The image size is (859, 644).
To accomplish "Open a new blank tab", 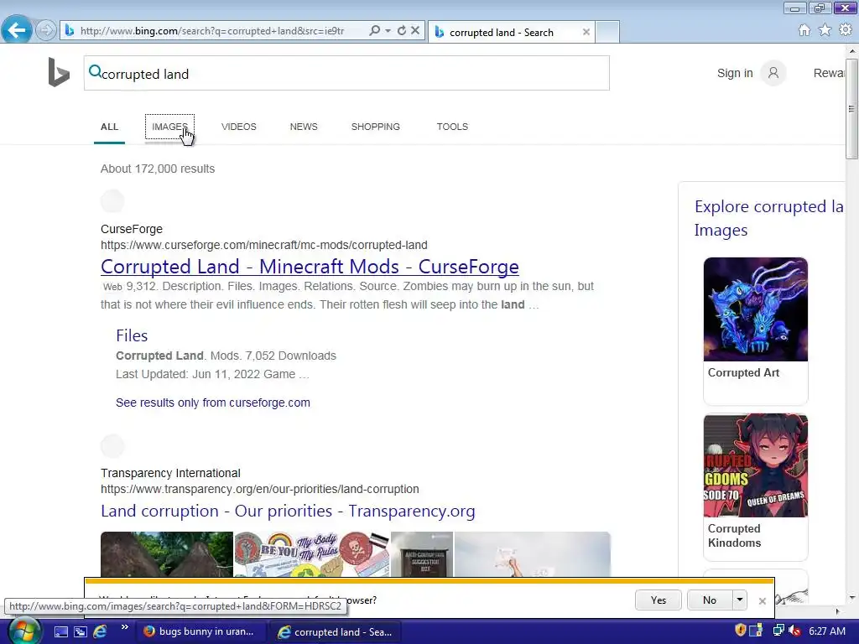I will pos(607,32).
